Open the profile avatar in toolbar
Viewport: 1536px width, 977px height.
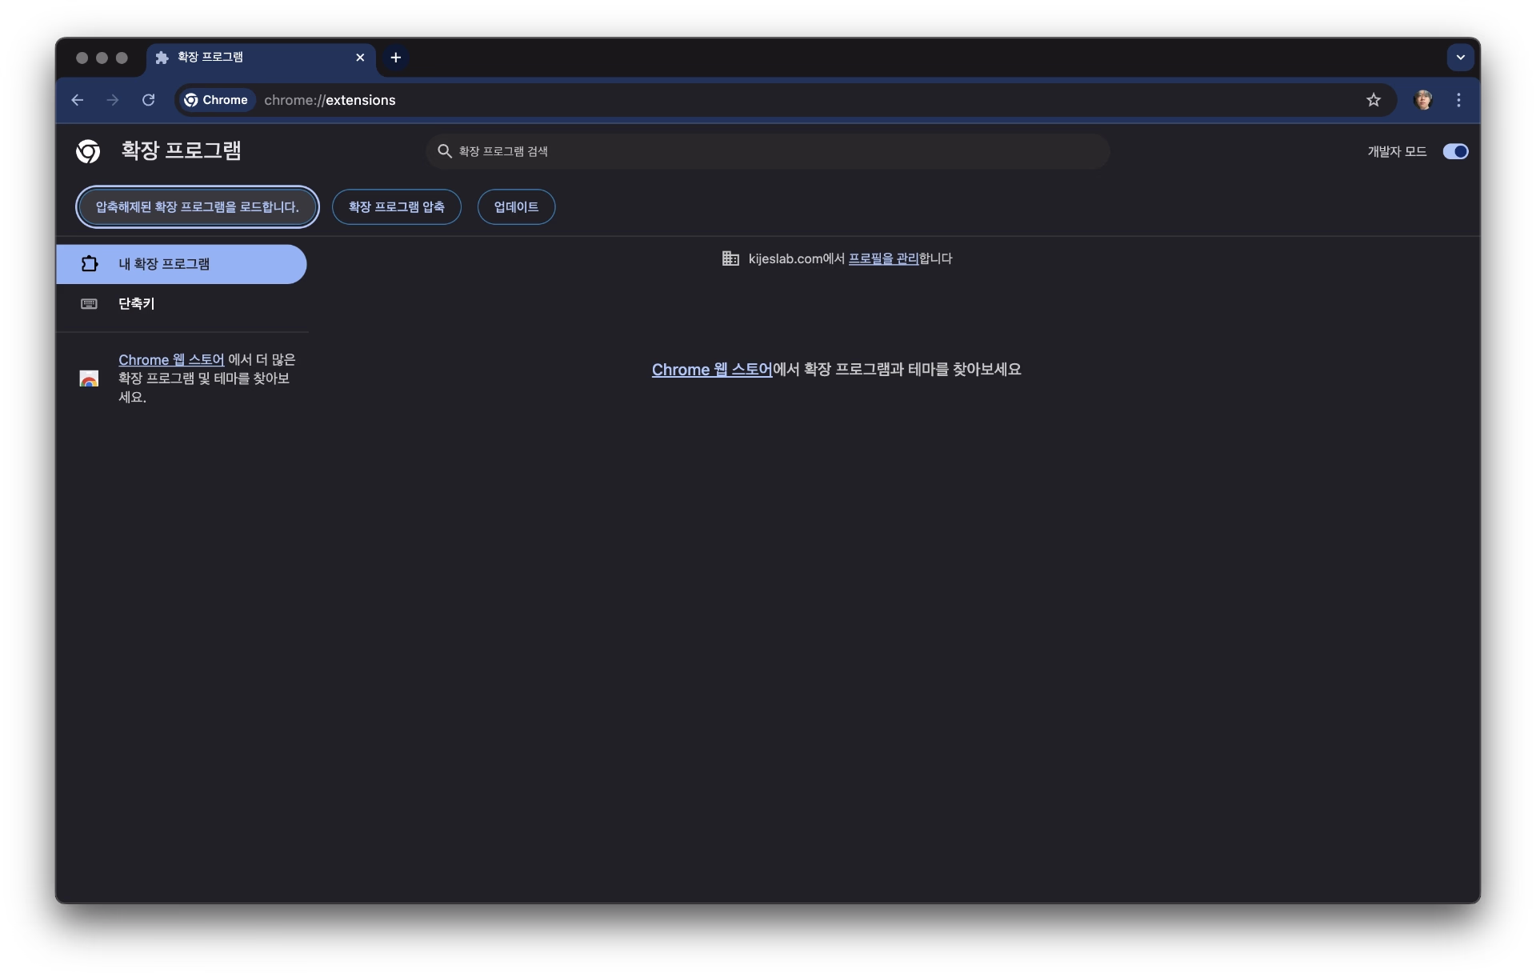coord(1424,100)
